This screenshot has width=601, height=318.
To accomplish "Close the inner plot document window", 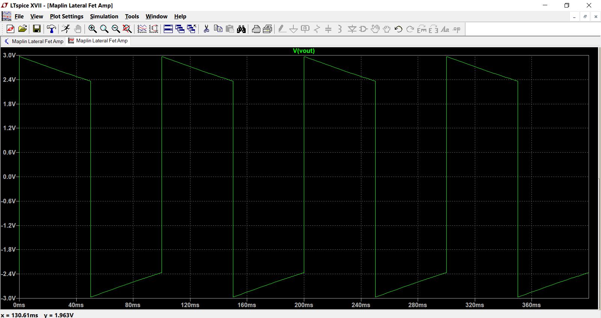I will 596,16.
